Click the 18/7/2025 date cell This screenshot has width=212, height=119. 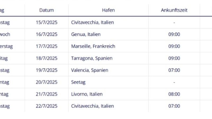pyautogui.click(x=47, y=58)
